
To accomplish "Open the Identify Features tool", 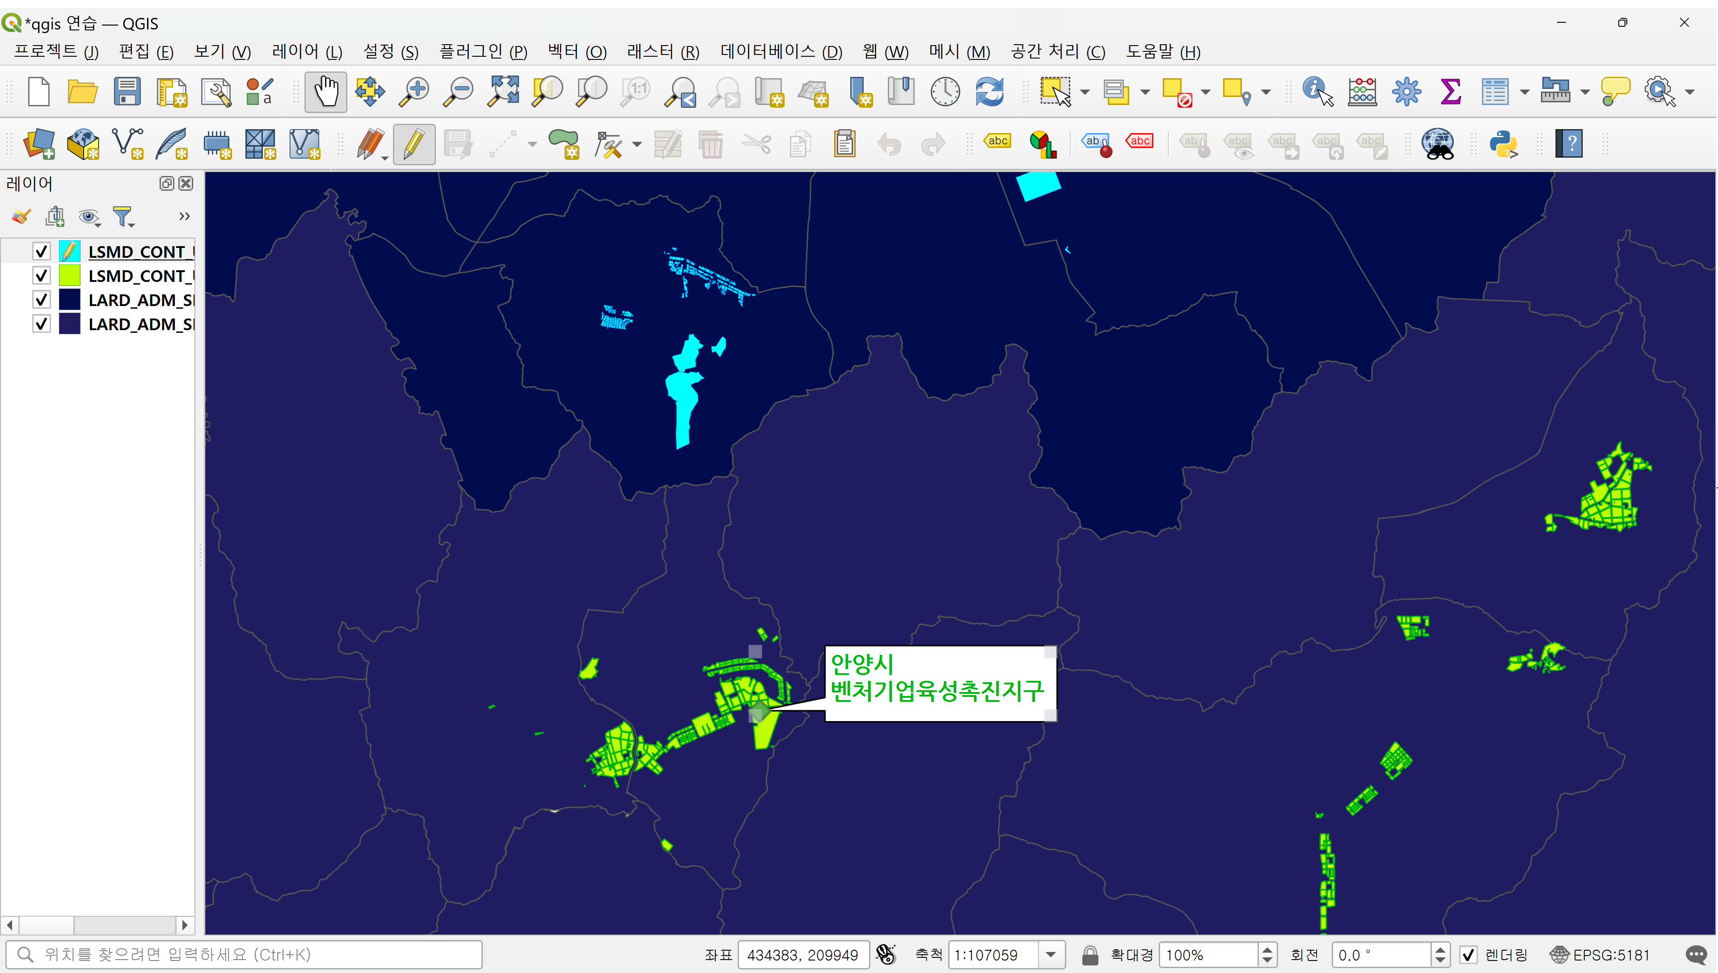I will point(1317,92).
